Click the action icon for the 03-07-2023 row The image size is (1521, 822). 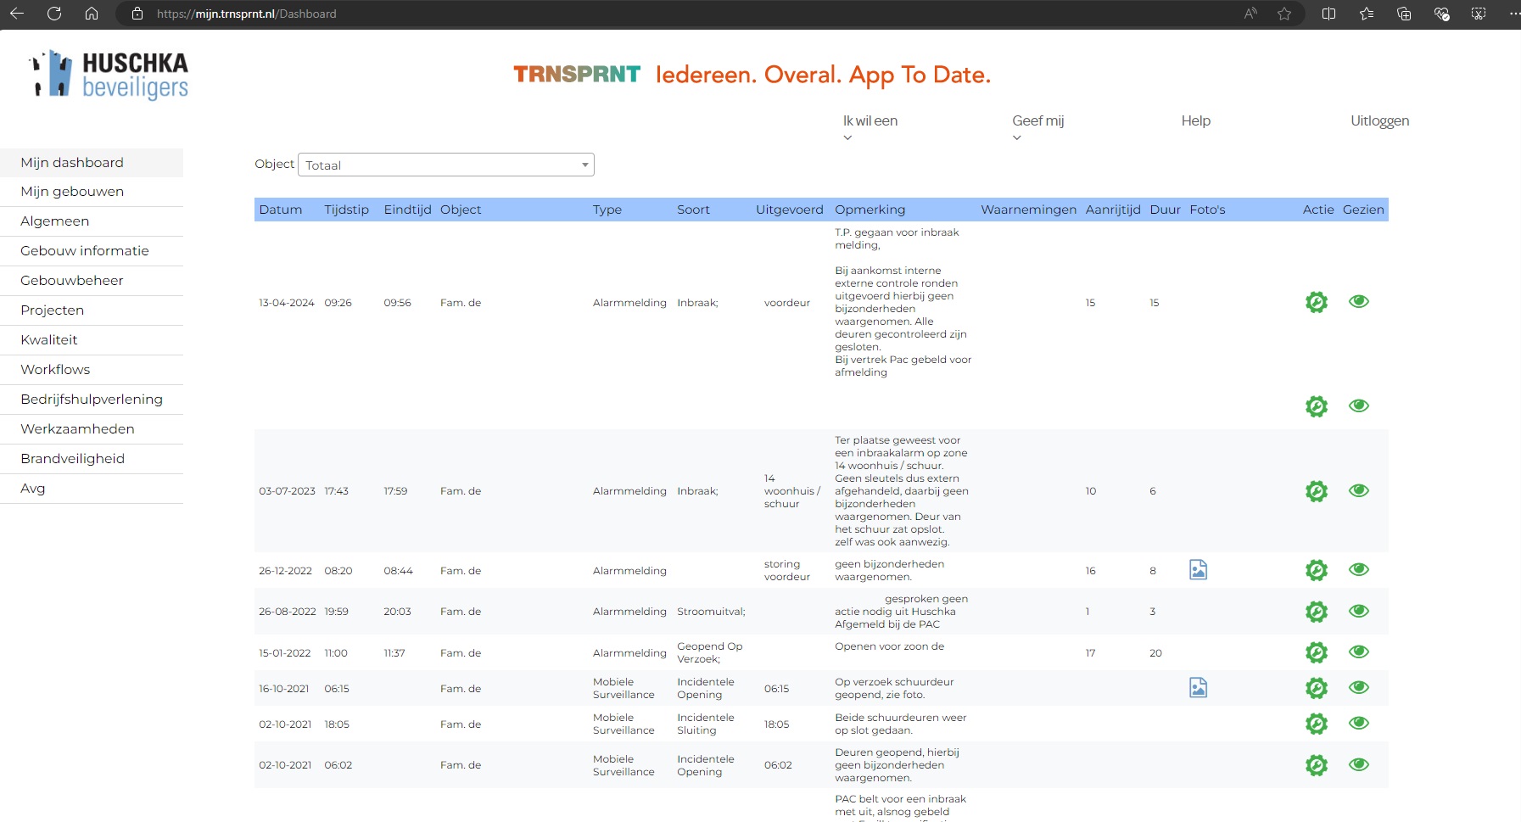(1316, 491)
